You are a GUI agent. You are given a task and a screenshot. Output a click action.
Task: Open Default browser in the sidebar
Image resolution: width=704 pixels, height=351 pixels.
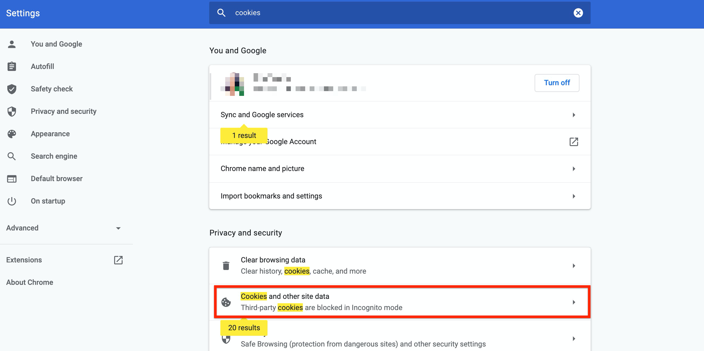(57, 179)
